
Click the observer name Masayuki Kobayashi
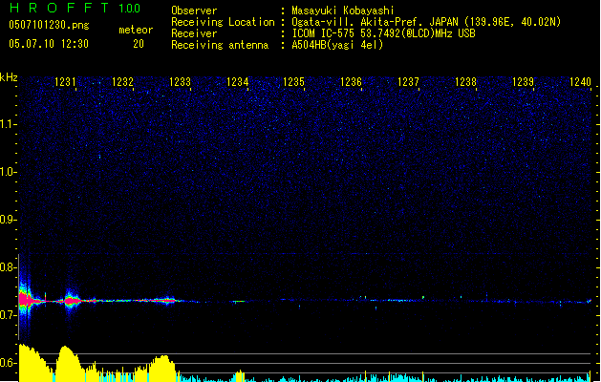pyautogui.click(x=343, y=11)
